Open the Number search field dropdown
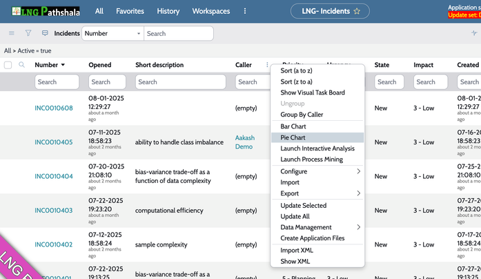This screenshot has height=279, width=481. click(x=112, y=33)
